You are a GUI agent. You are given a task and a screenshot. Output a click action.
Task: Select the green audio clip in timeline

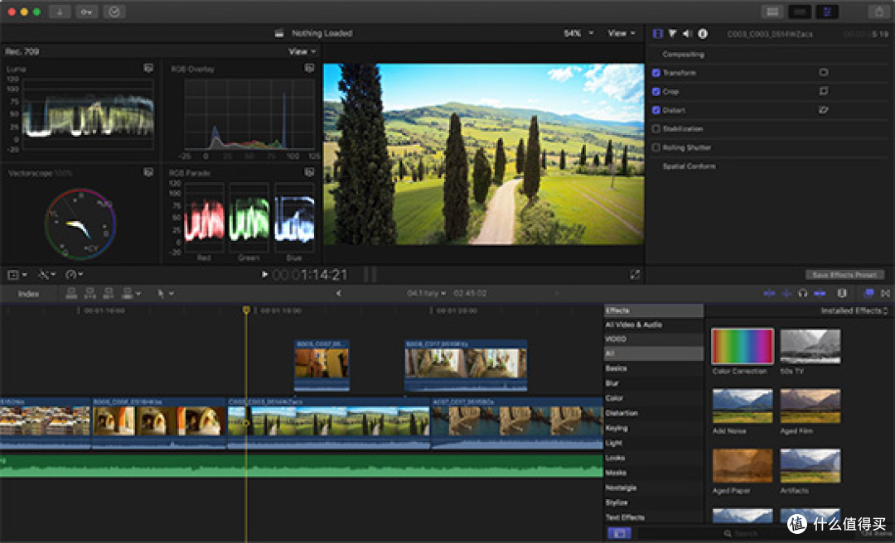[302, 466]
